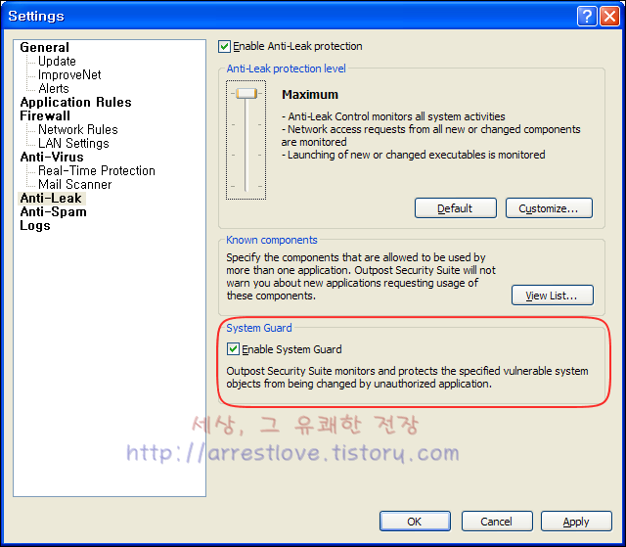Click the Help question mark button

click(587, 17)
